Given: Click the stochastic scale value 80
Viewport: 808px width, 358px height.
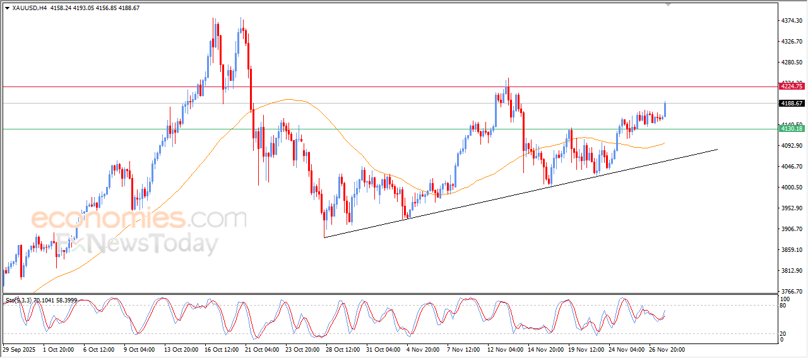Looking at the screenshot, I should 784,306.
